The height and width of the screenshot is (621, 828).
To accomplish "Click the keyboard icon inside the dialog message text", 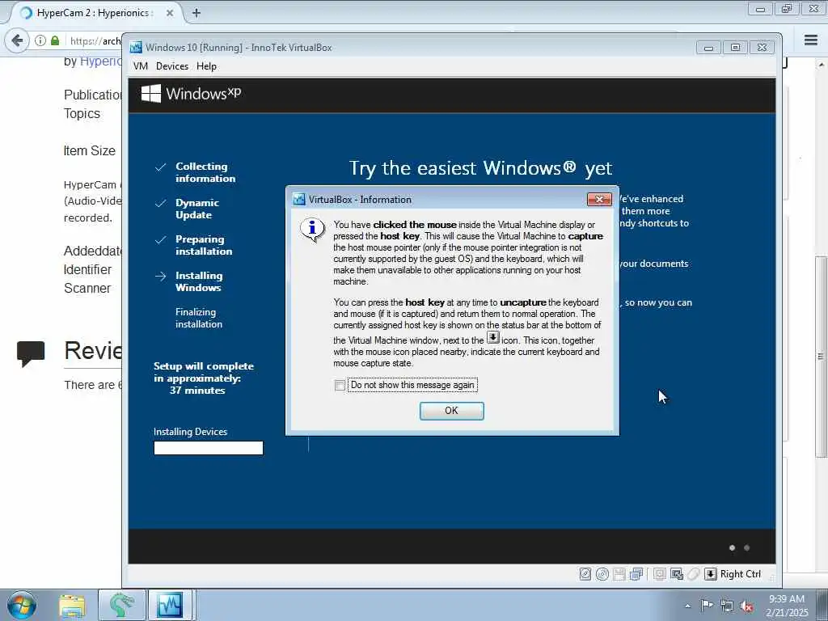I will [492, 337].
